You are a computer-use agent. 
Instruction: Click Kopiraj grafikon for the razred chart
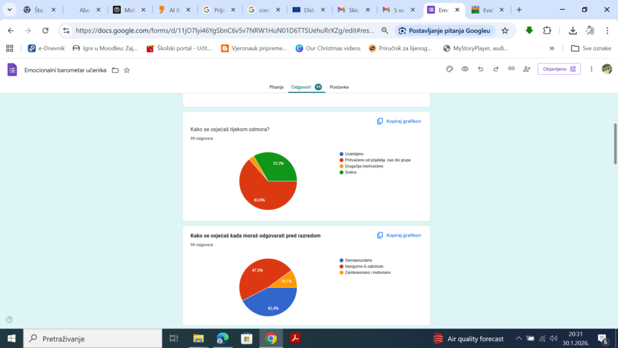399,235
